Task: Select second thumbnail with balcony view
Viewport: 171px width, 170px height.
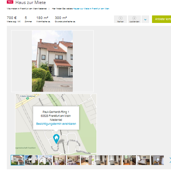Action: (32, 160)
